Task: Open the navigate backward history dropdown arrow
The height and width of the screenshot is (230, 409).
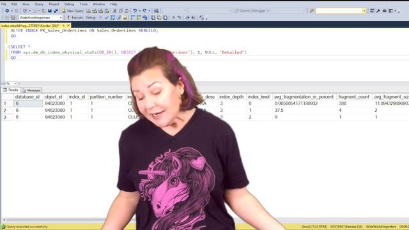Action: (12, 11)
